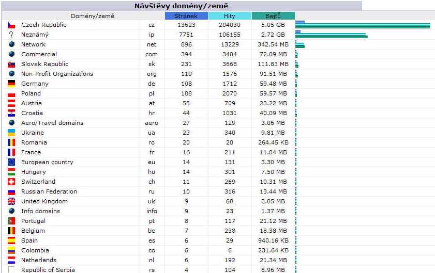Click the 2070 hits value for Poland

[x=230, y=93]
